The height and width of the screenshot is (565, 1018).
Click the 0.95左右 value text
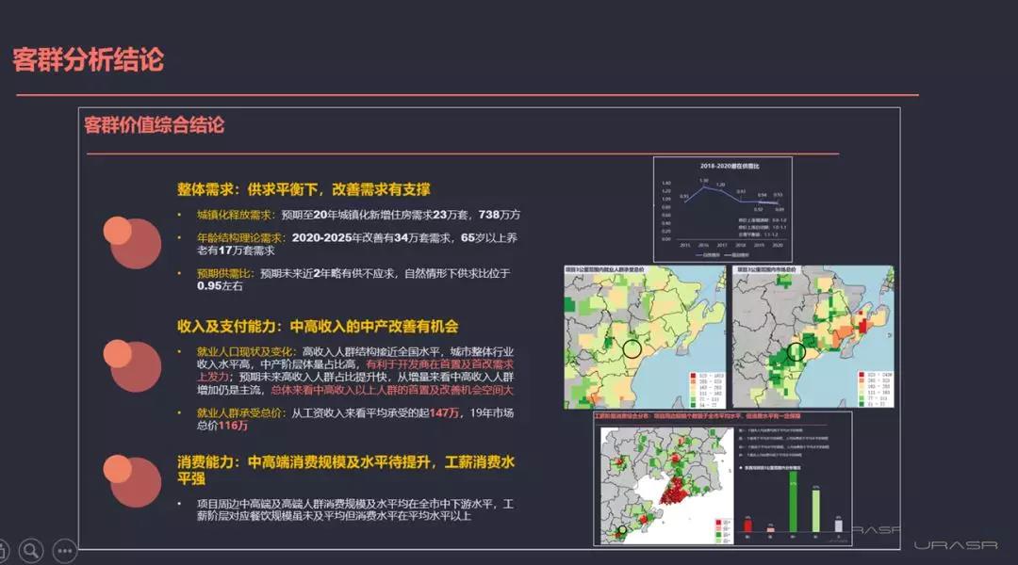220,286
